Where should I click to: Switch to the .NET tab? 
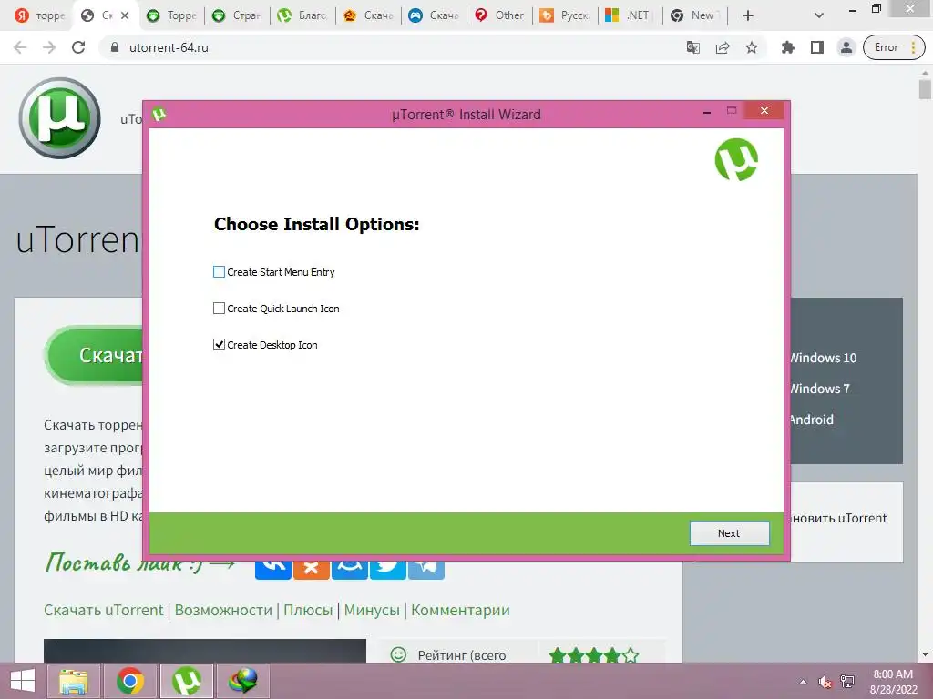630,15
